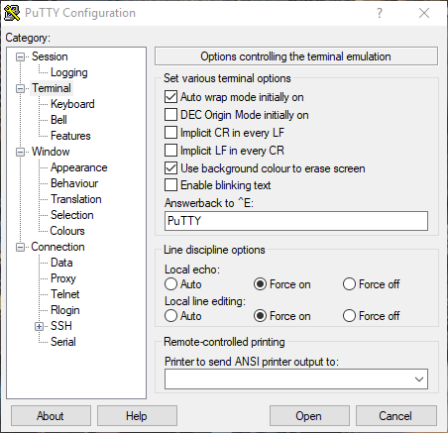
Task: Select the SSH category
Action: (x=61, y=326)
